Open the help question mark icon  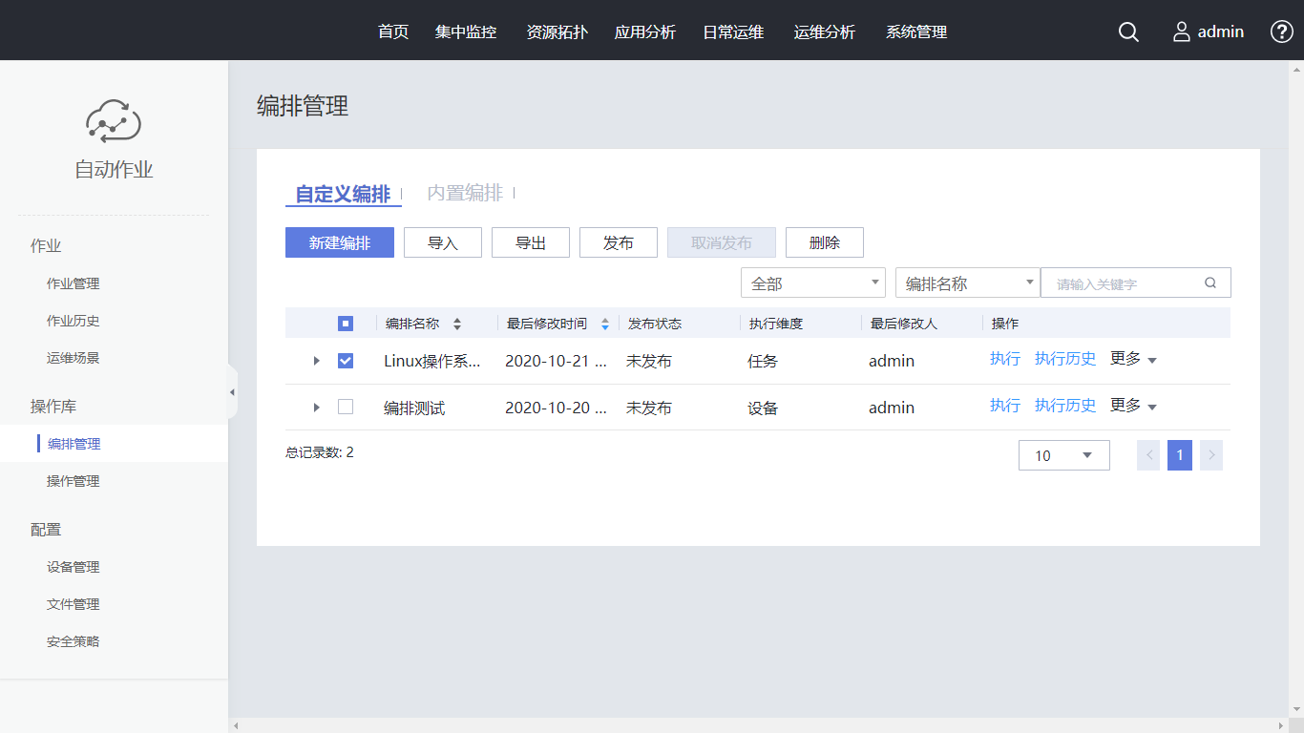(x=1281, y=31)
